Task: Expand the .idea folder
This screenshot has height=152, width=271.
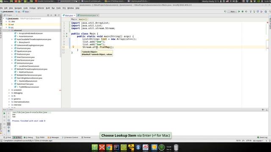Action: click(x=6, y=22)
